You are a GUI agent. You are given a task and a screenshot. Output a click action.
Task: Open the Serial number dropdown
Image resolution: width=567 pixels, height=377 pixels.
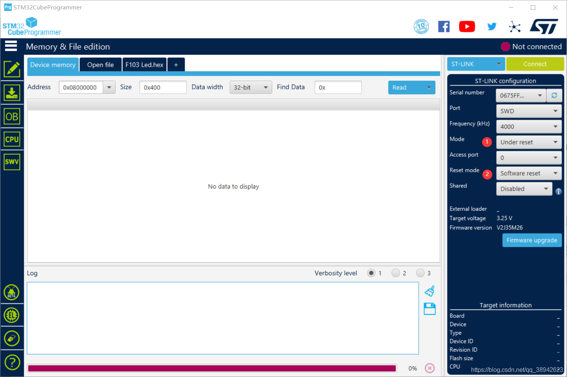point(521,95)
